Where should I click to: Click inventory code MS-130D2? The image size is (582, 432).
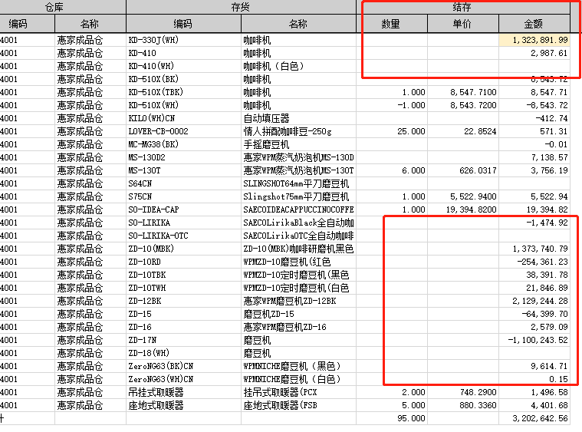183,157
